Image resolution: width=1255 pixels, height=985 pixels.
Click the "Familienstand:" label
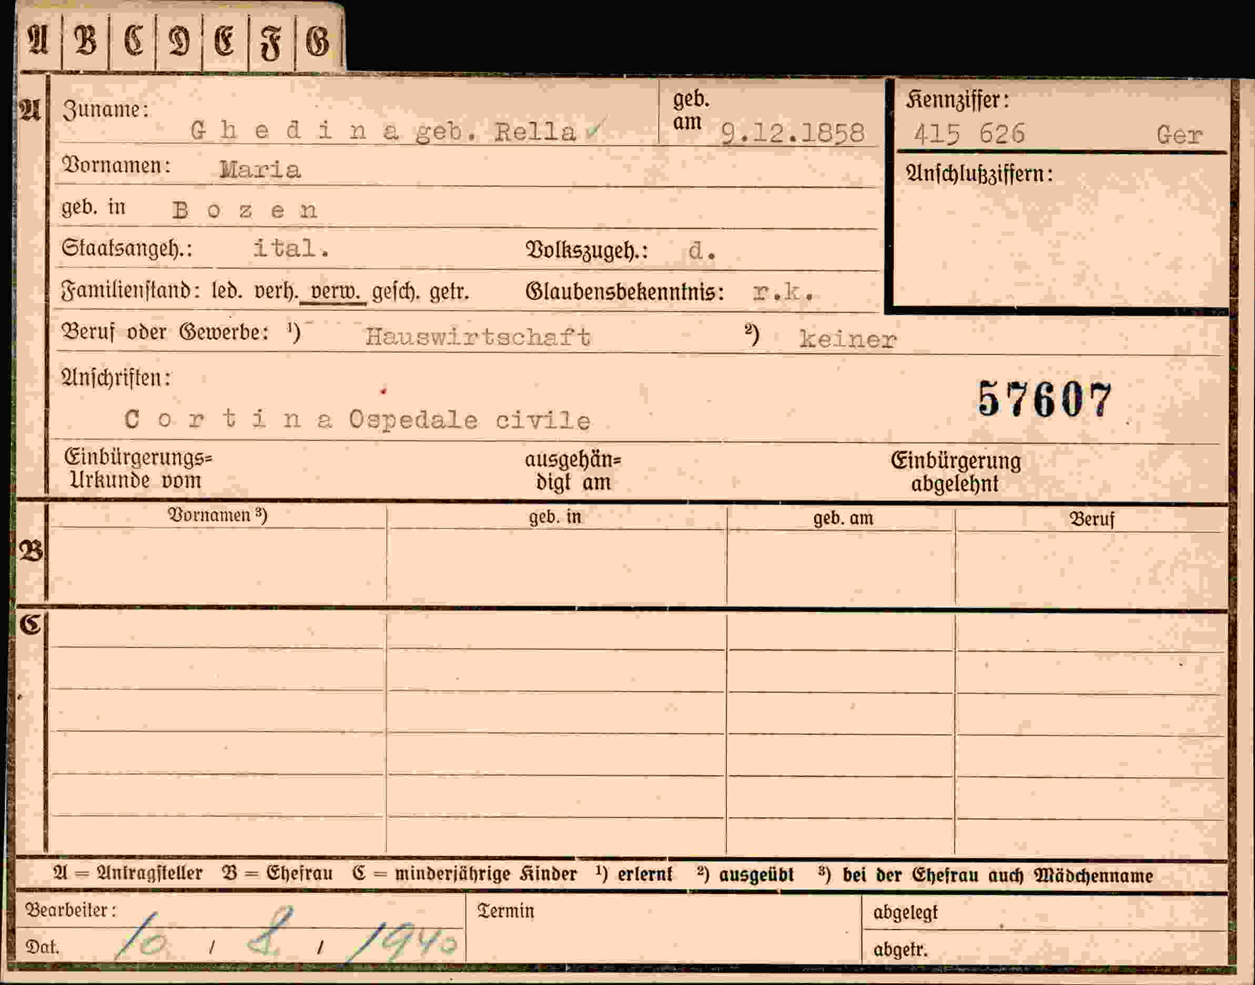point(131,290)
